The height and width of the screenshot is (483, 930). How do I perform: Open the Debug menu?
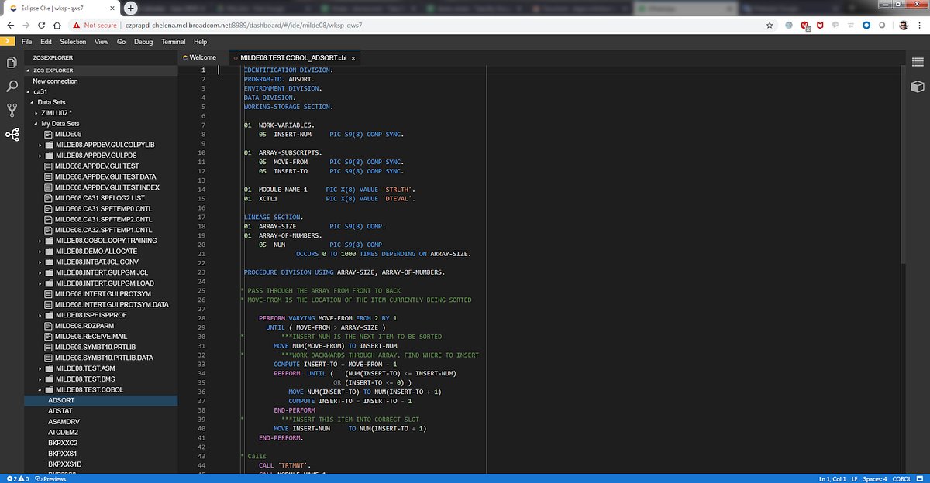[143, 42]
